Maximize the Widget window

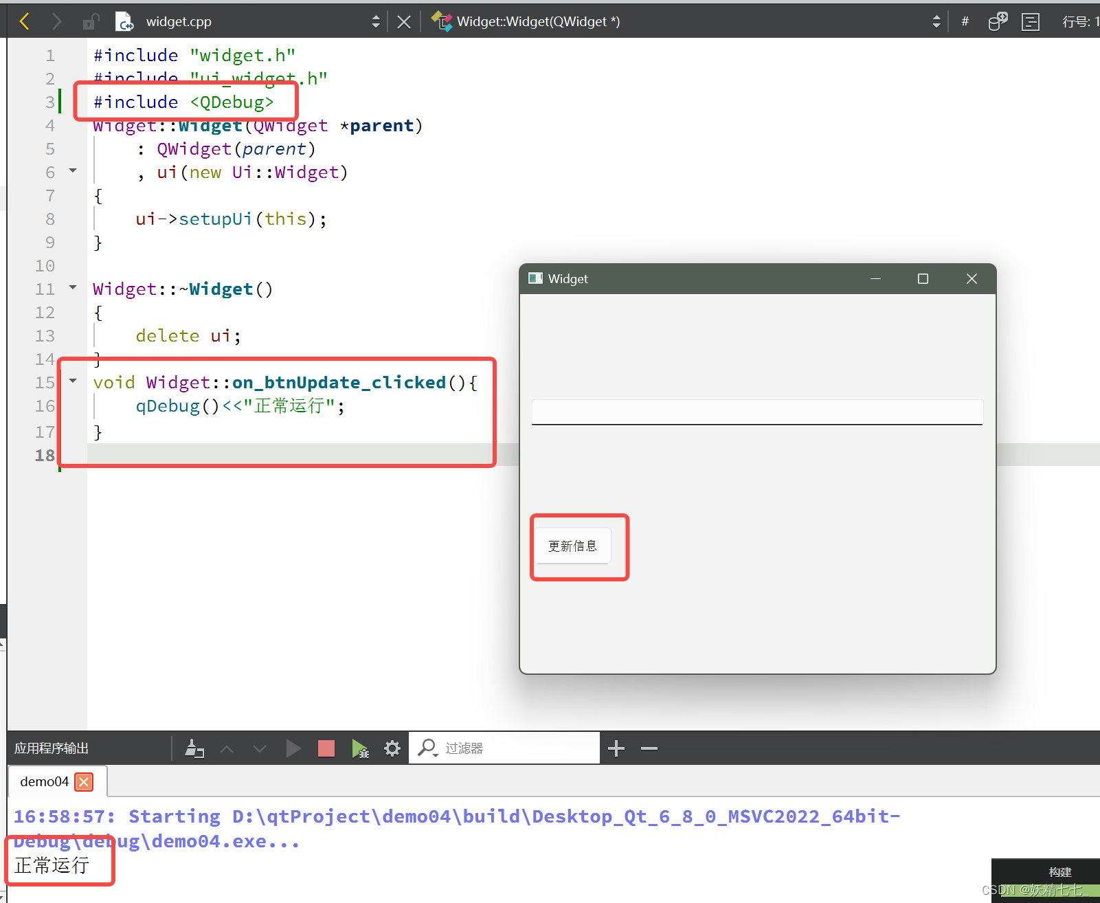pyautogui.click(x=923, y=278)
